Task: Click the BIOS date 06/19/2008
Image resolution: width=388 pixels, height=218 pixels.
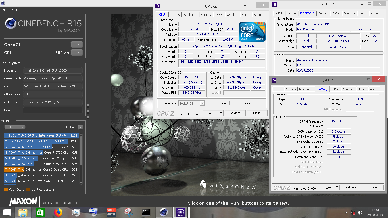Action: (x=338, y=70)
